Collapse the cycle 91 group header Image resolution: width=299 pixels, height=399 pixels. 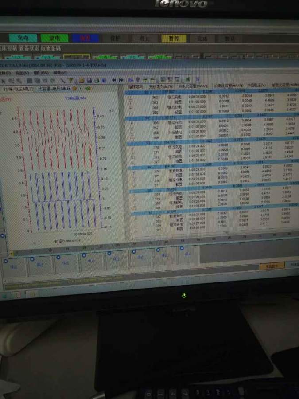point(126,93)
